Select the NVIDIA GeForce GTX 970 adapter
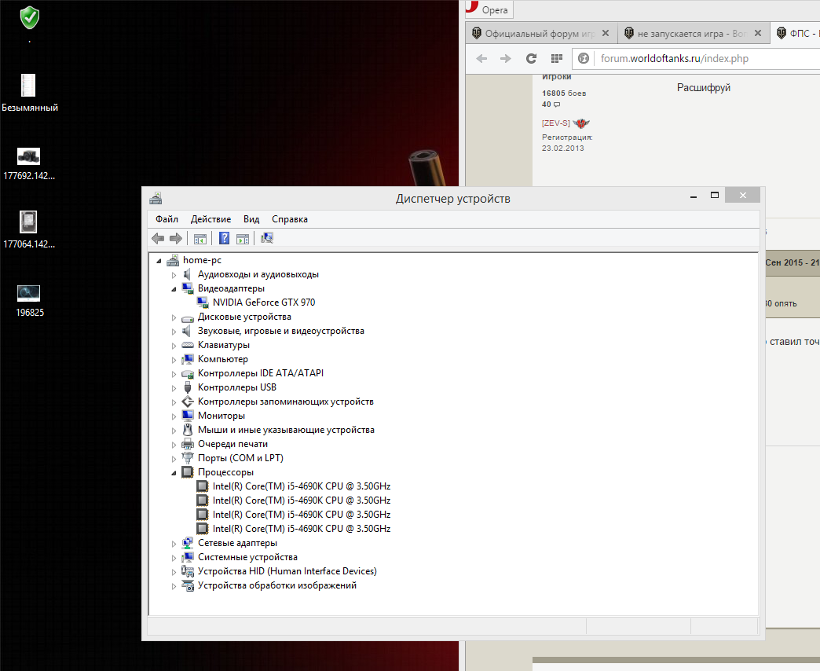Image resolution: width=820 pixels, height=671 pixels. tap(263, 302)
